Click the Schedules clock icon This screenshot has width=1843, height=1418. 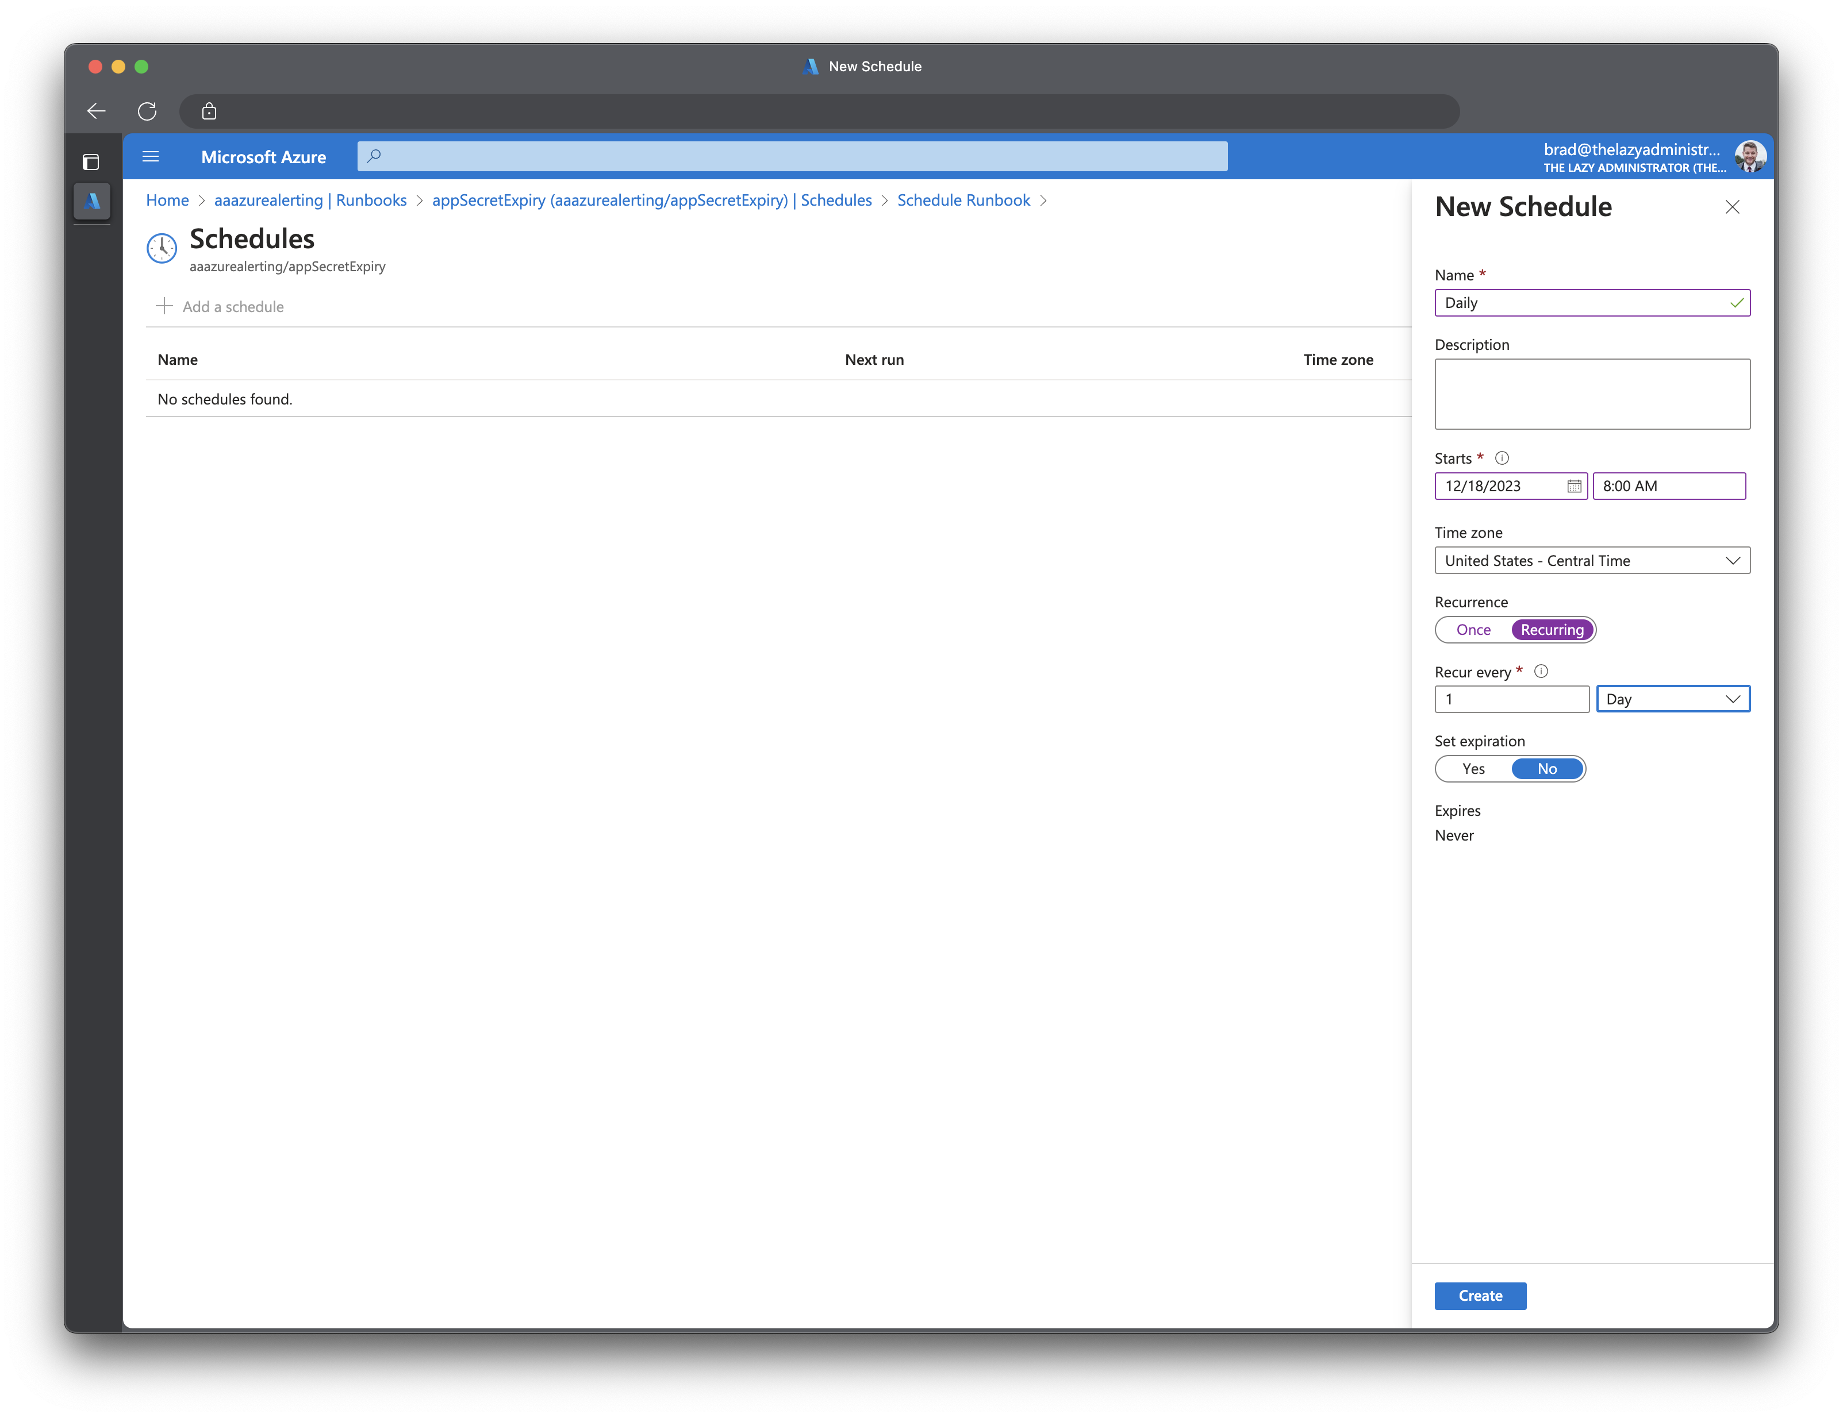pyautogui.click(x=162, y=248)
